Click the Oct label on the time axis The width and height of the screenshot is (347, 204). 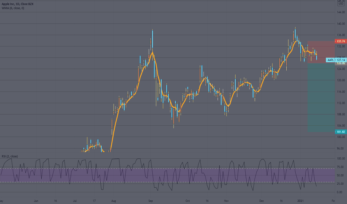[x=187, y=201]
